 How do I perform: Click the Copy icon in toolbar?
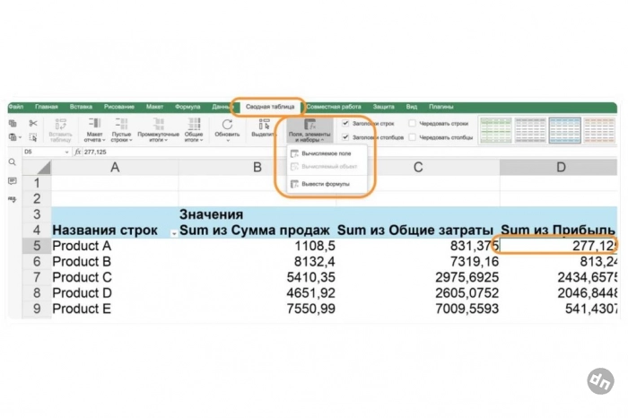click(x=13, y=124)
